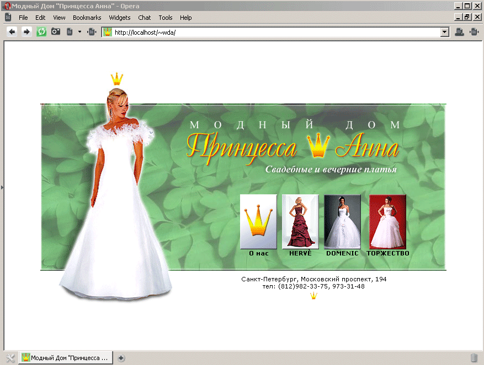Open the Tools menu

[x=166, y=18]
